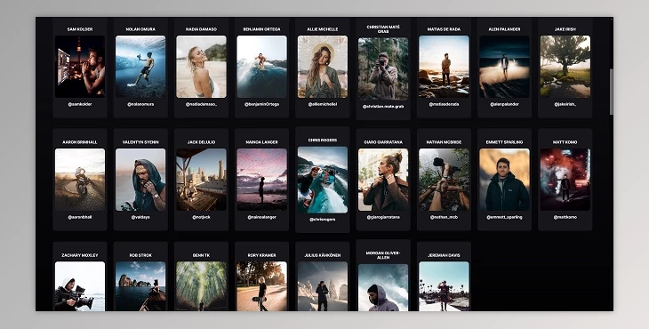
Task: Click the ZACHARY MOXLEY name heading
Action: (80, 255)
